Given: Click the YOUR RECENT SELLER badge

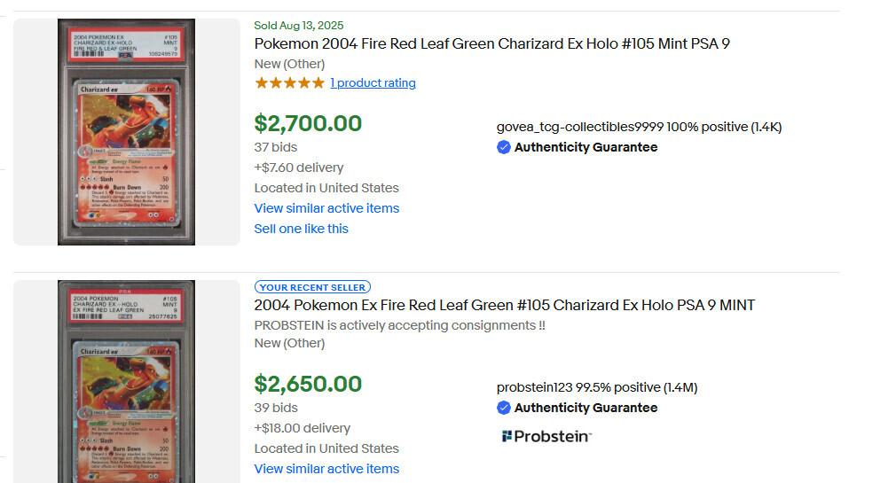Looking at the screenshot, I should pyautogui.click(x=312, y=287).
